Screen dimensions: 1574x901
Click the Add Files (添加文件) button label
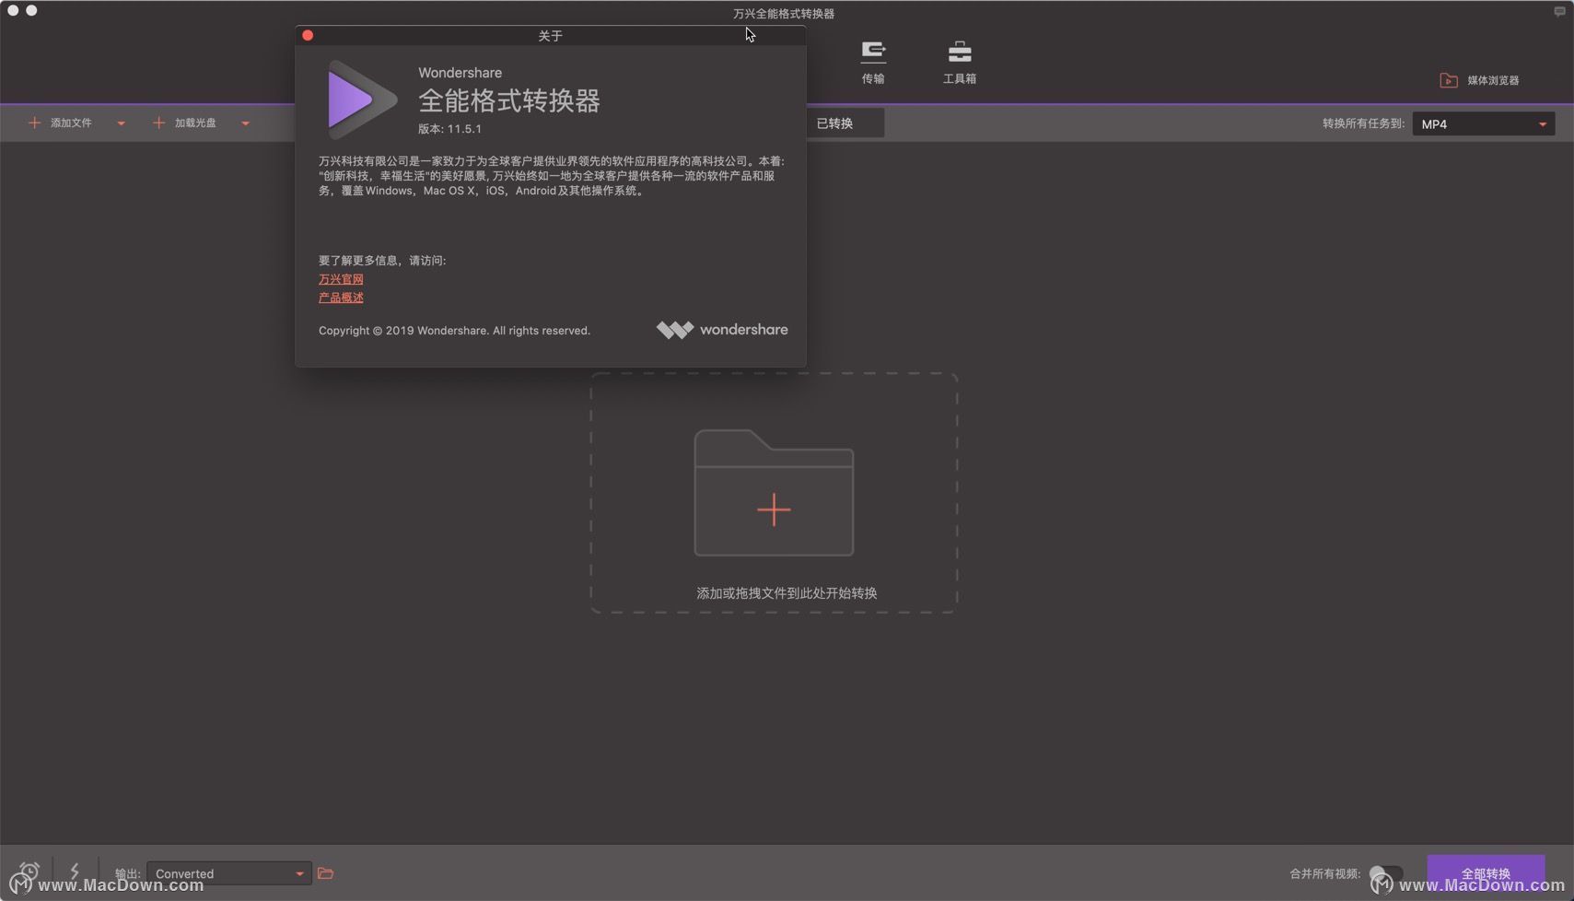[x=71, y=123]
